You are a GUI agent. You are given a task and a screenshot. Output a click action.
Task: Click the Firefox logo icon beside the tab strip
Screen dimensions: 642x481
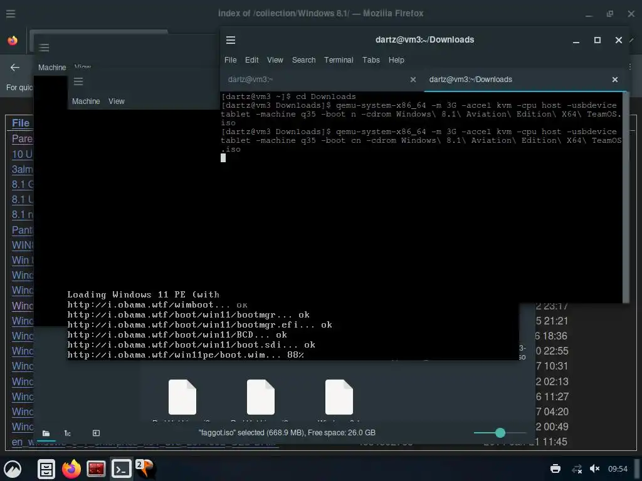click(13, 41)
